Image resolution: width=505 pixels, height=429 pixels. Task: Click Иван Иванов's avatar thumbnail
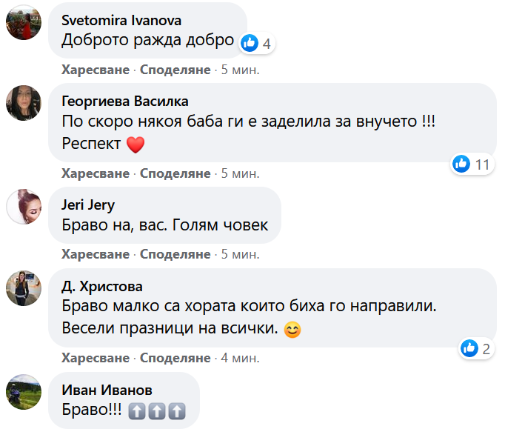click(x=24, y=392)
